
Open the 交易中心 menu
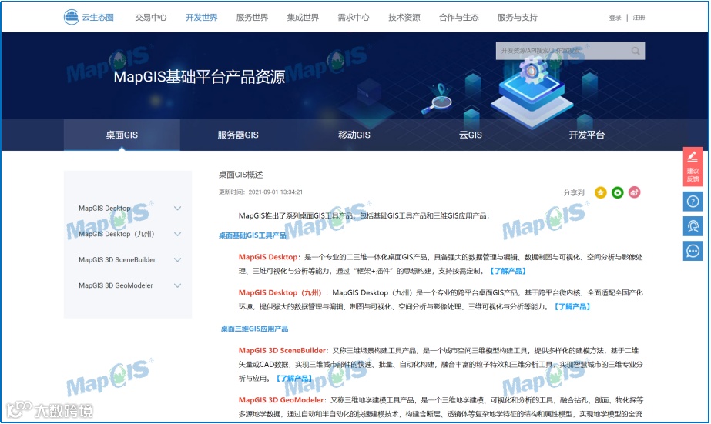pyautogui.click(x=151, y=18)
